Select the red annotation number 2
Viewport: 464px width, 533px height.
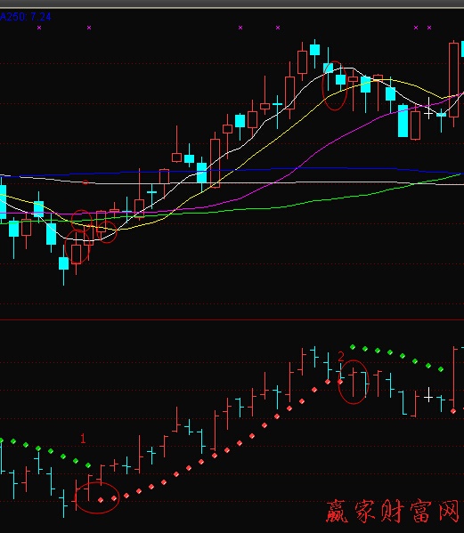tap(341, 356)
